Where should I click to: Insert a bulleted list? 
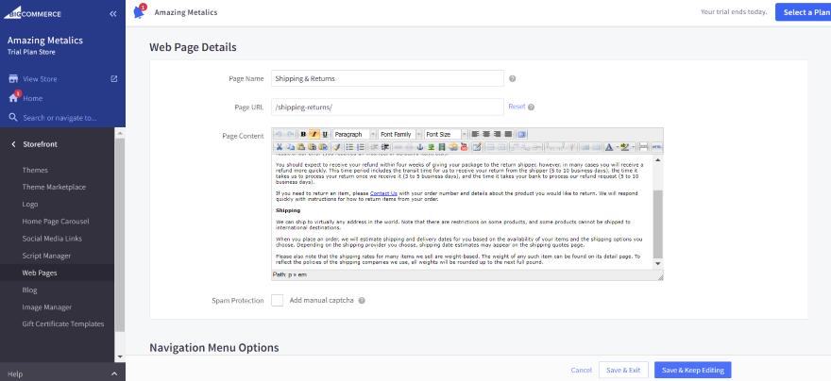[x=349, y=147]
